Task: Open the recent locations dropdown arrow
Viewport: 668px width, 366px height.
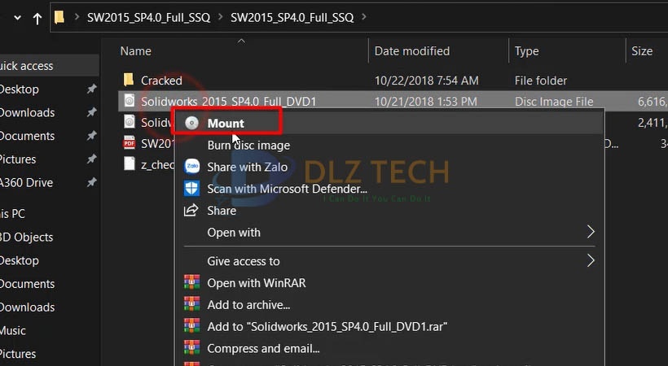Action: click(x=17, y=18)
